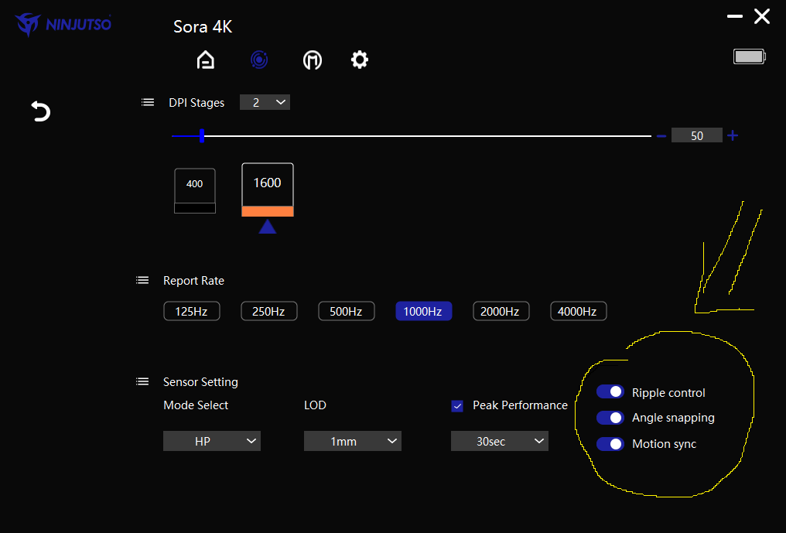The width and height of the screenshot is (786, 533).
Task: Click the undo/reset arrow icon
Action: tap(40, 111)
